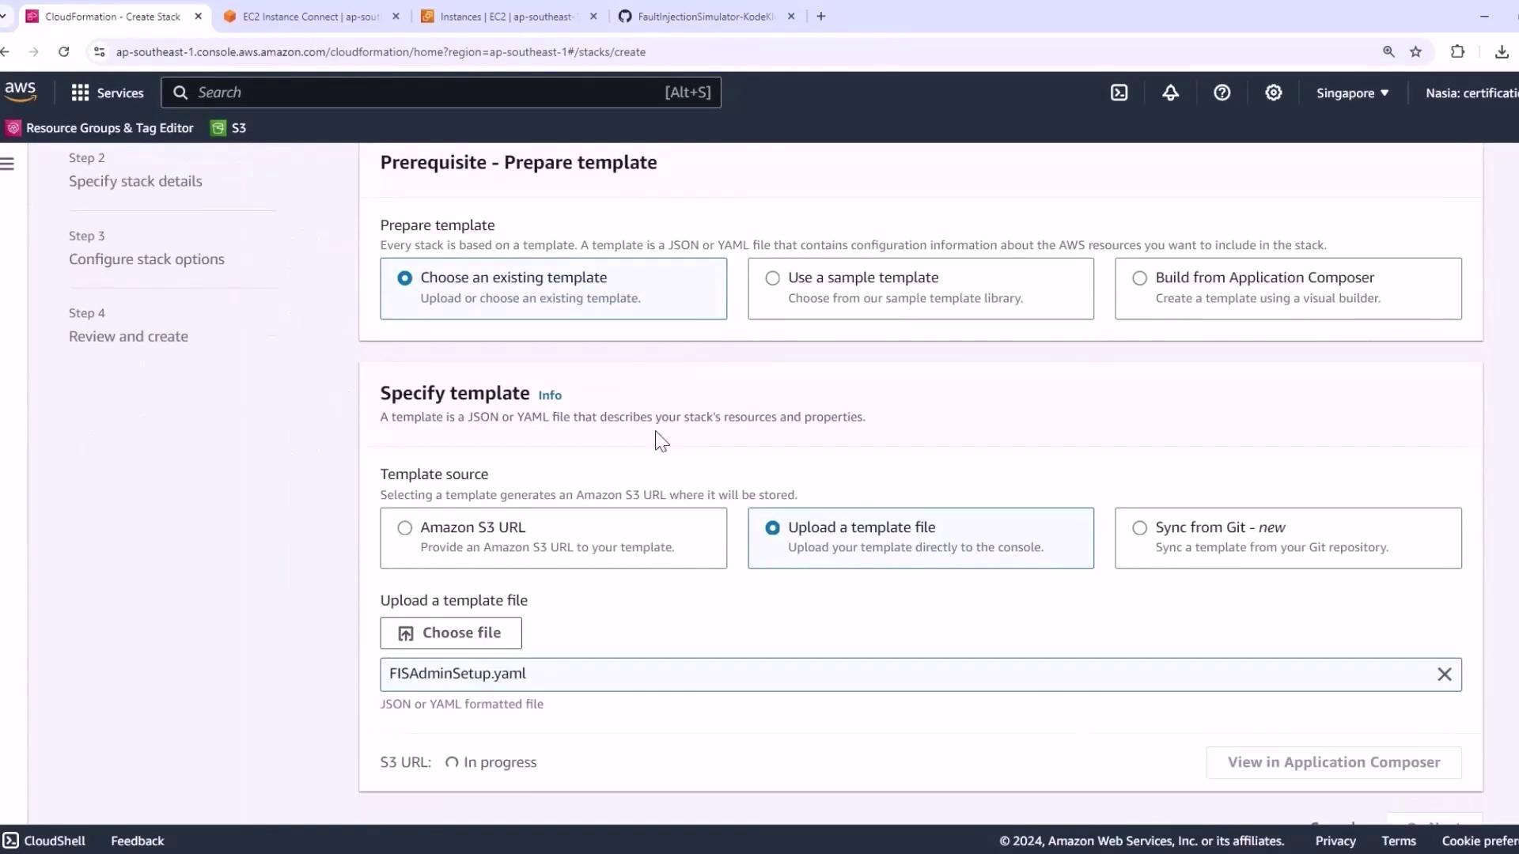Click the help question mark icon
This screenshot has height=854, width=1519.
1222,93
